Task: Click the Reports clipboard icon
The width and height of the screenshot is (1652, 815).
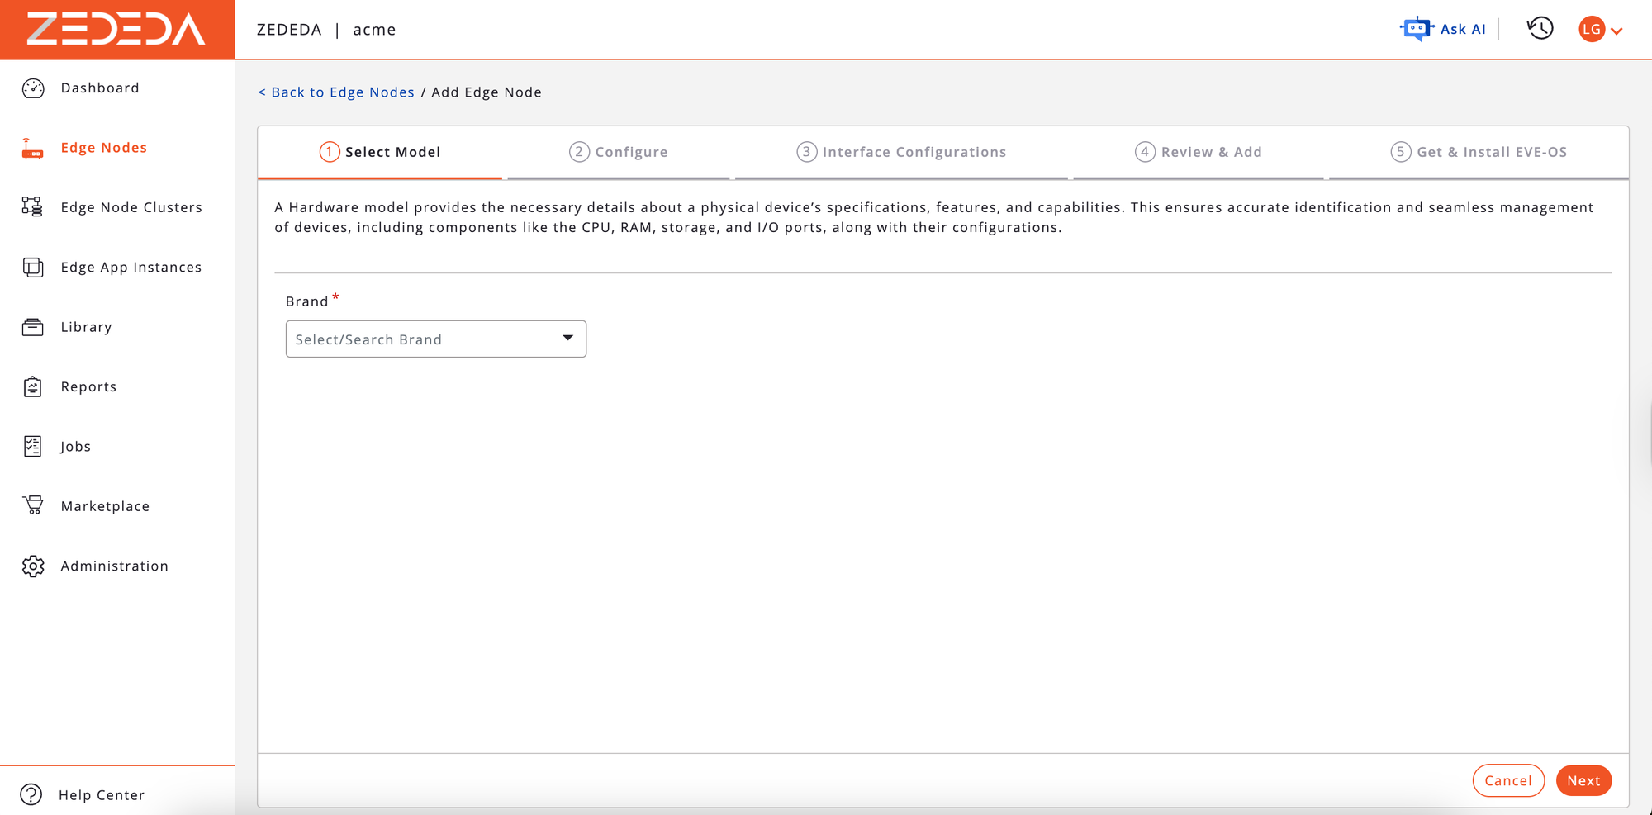Action: pyautogui.click(x=33, y=386)
